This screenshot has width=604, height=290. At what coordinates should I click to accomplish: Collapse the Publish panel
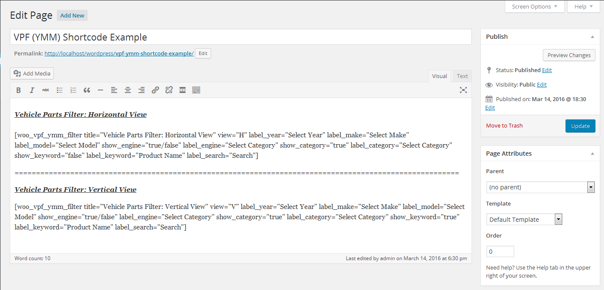[592, 36]
